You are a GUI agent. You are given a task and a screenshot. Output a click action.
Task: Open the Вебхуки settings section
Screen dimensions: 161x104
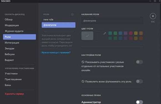coord(9,54)
